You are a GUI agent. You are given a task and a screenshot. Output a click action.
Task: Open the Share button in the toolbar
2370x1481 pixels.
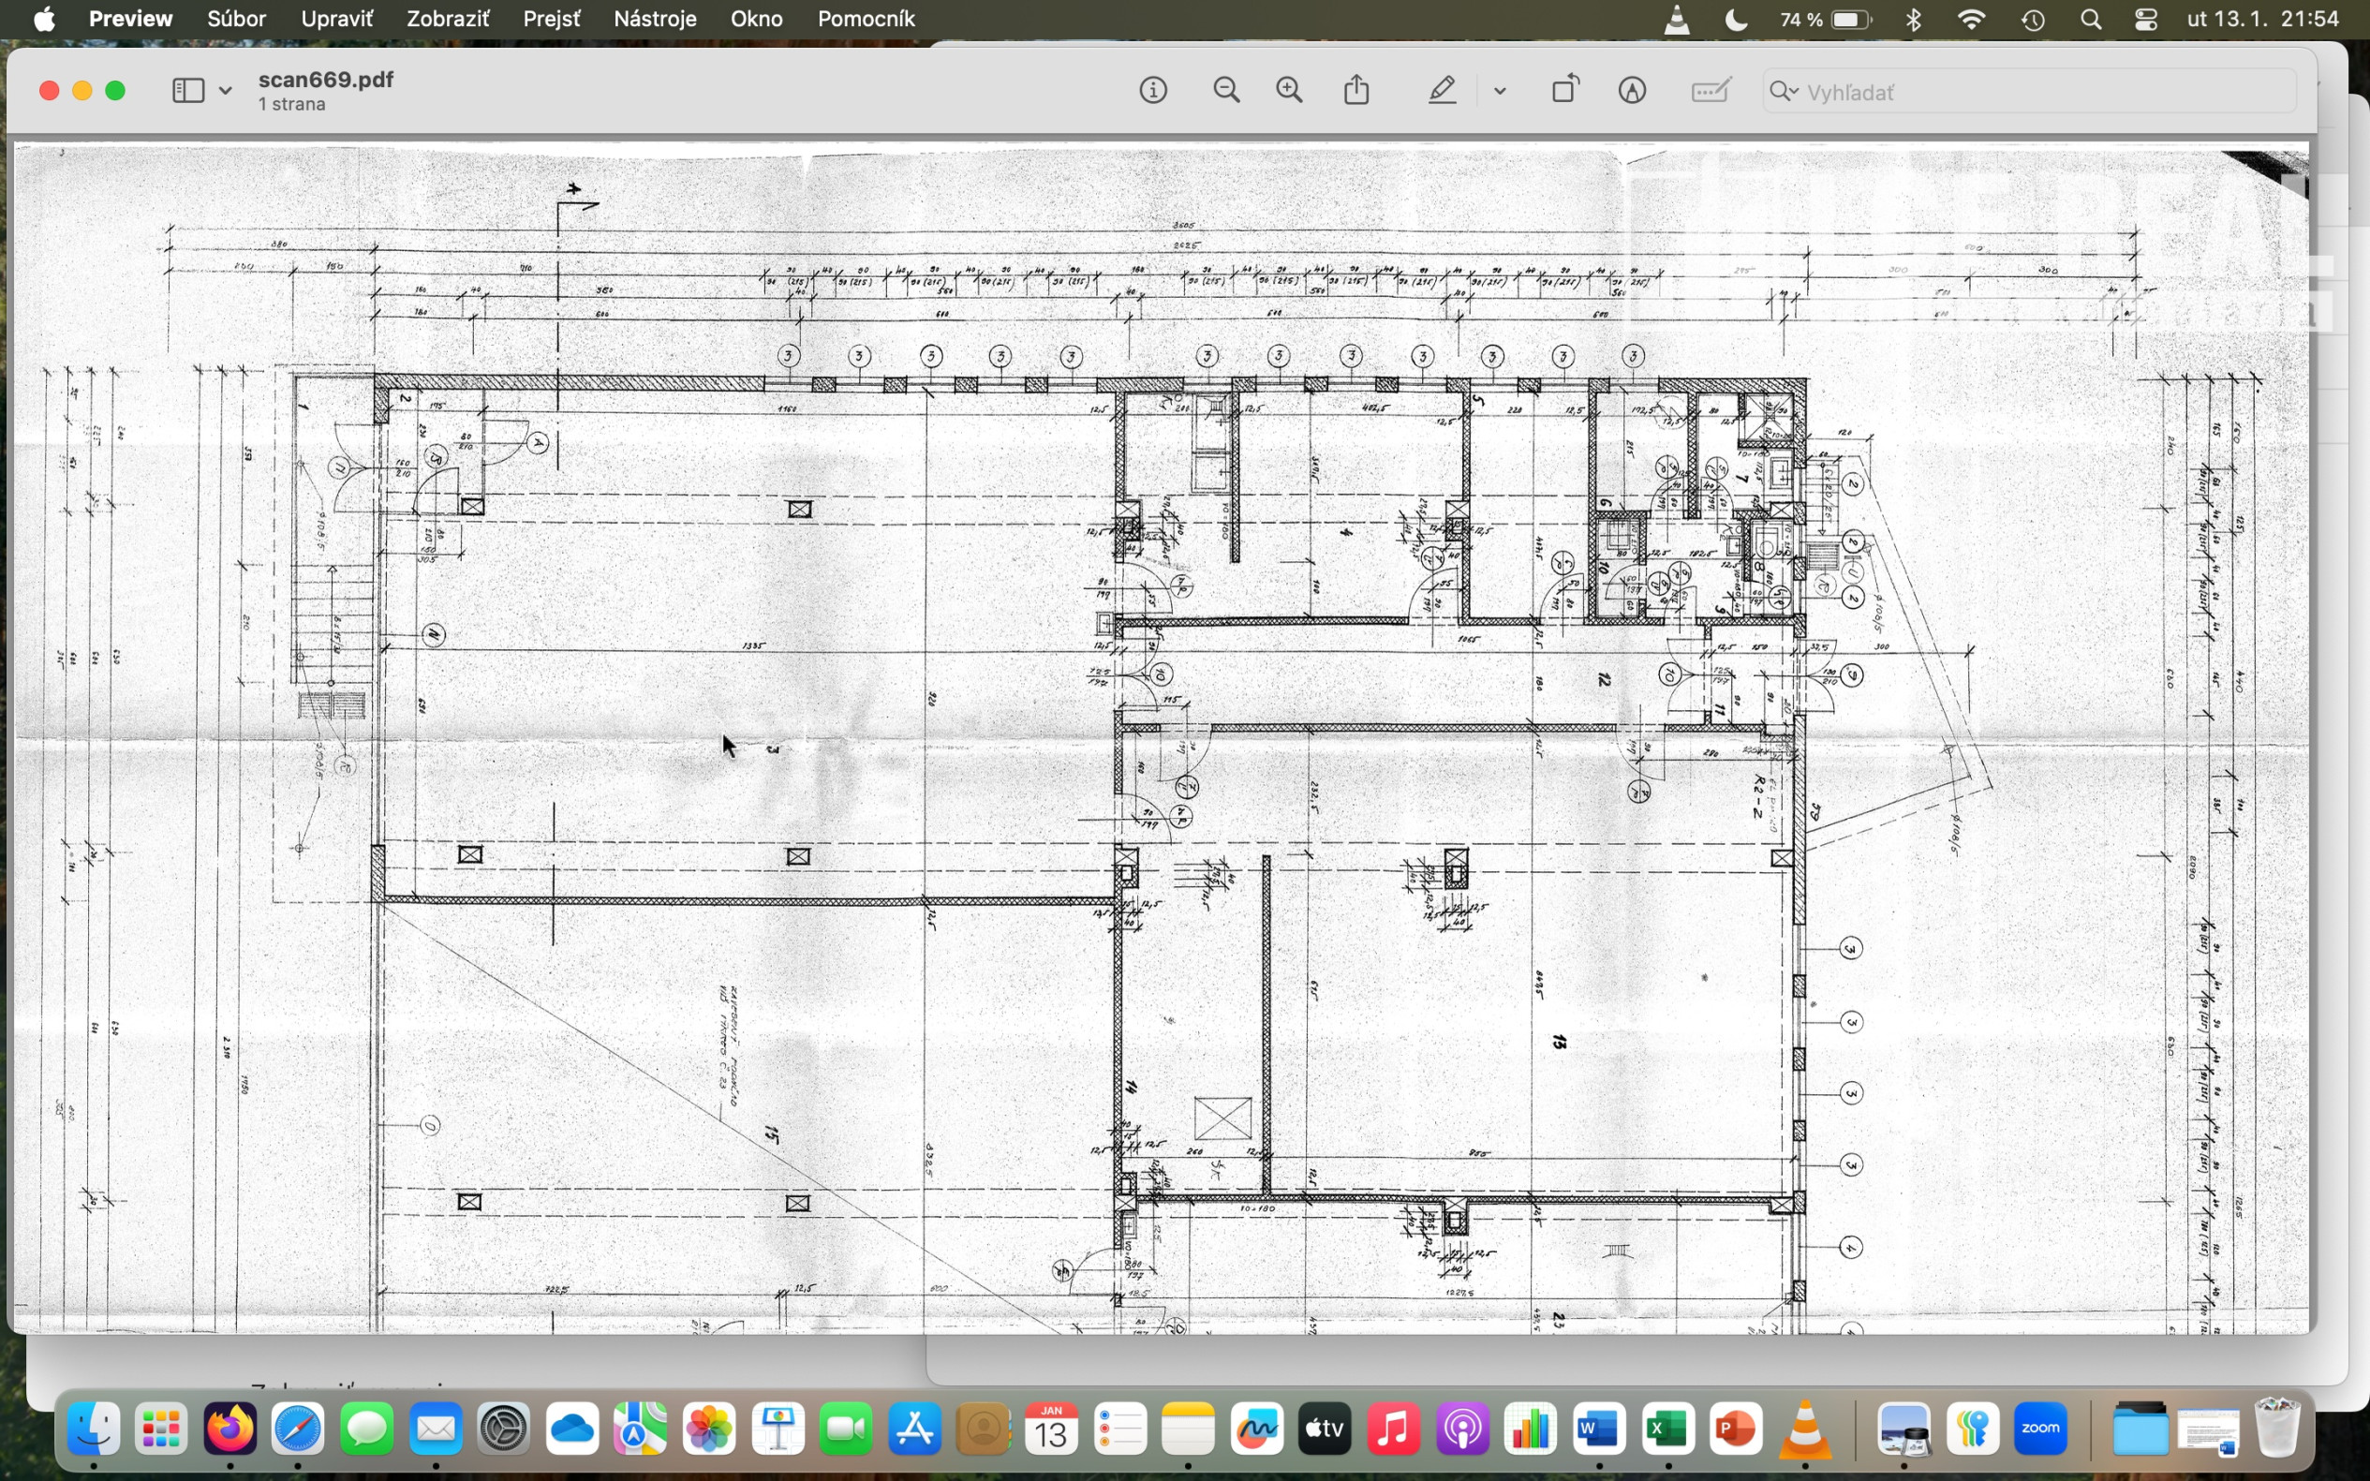[1356, 90]
